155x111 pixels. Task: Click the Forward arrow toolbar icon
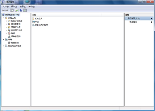(x=7, y=10)
